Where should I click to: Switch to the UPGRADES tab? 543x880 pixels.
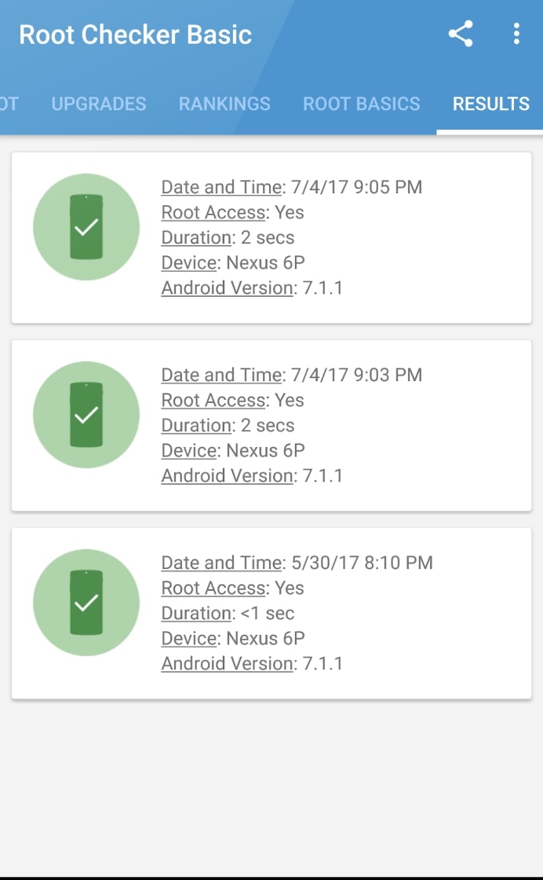click(98, 103)
